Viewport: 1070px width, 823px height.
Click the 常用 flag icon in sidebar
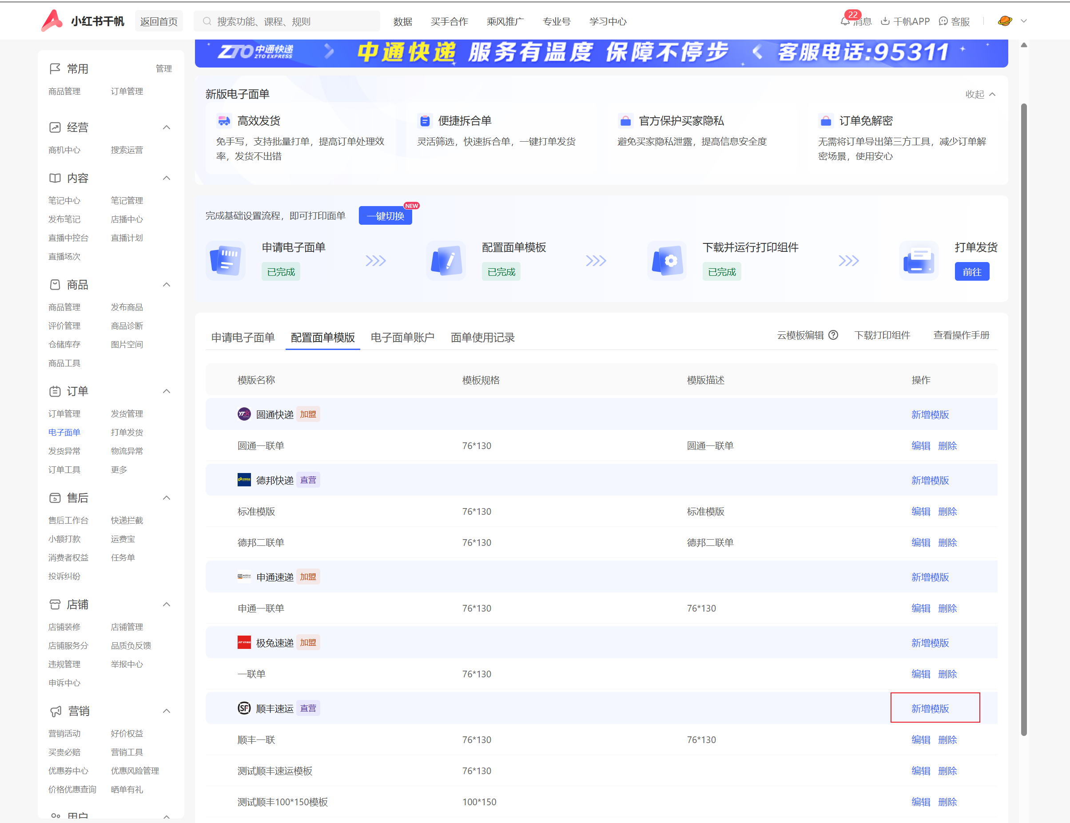(55, 68)
